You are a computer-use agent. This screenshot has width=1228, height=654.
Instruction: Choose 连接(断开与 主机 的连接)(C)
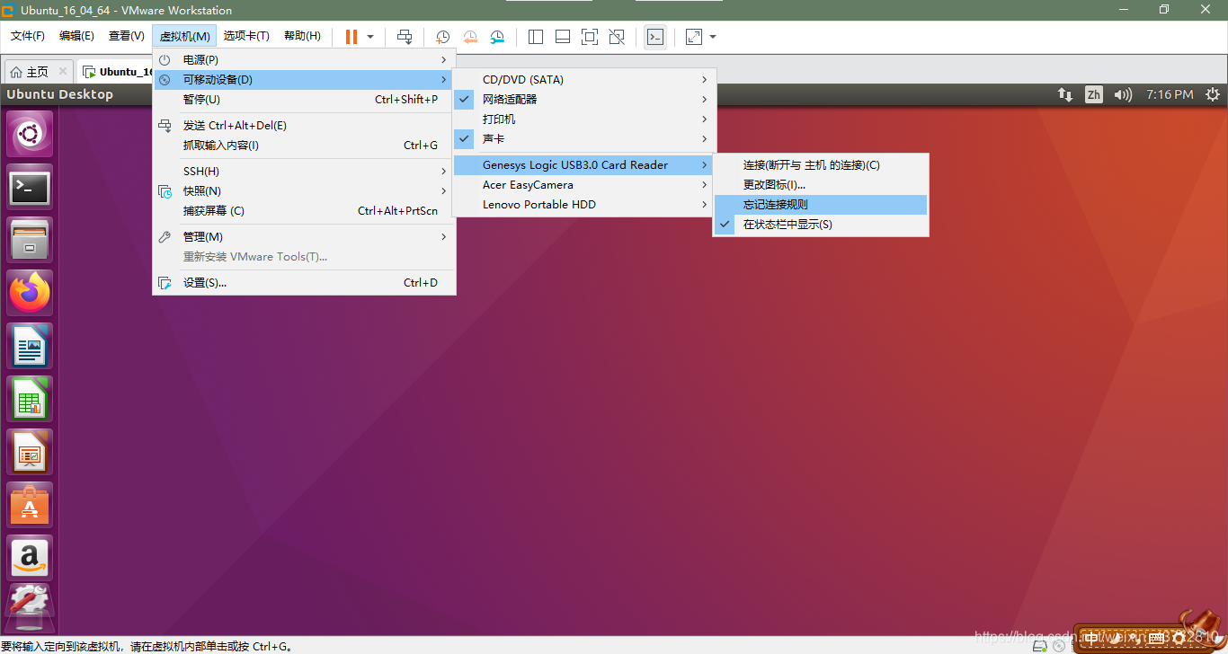(x=821, y=165)
